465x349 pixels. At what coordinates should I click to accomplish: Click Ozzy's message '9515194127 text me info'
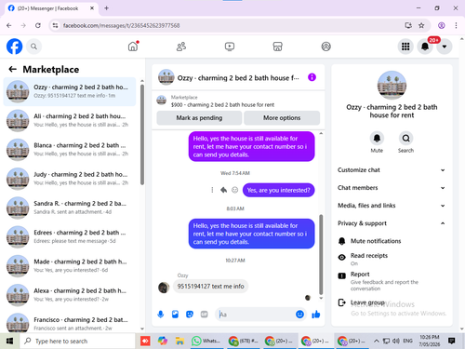click(x=210, y=286)
